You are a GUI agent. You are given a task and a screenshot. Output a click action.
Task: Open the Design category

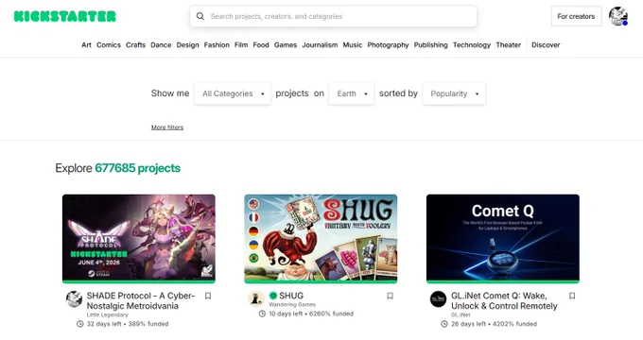coord(188,45)
